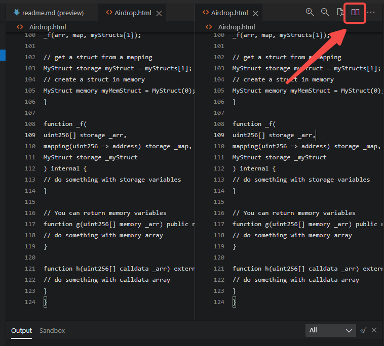Click the zoom in magnifier icon
The height and width of the screenshot is (346, 384).
pos(310,12)
